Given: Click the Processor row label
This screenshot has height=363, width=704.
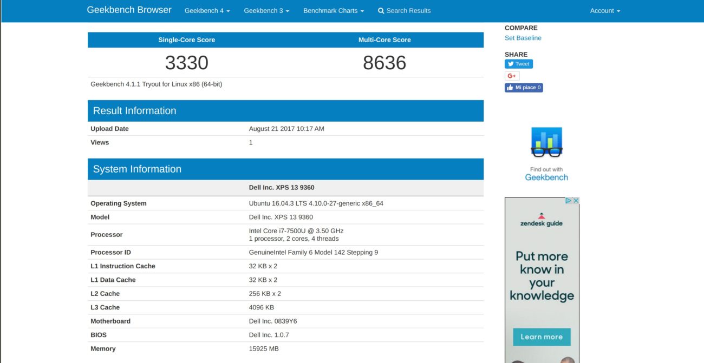Looking at the screenshot, I should click(x=107, y=235).
